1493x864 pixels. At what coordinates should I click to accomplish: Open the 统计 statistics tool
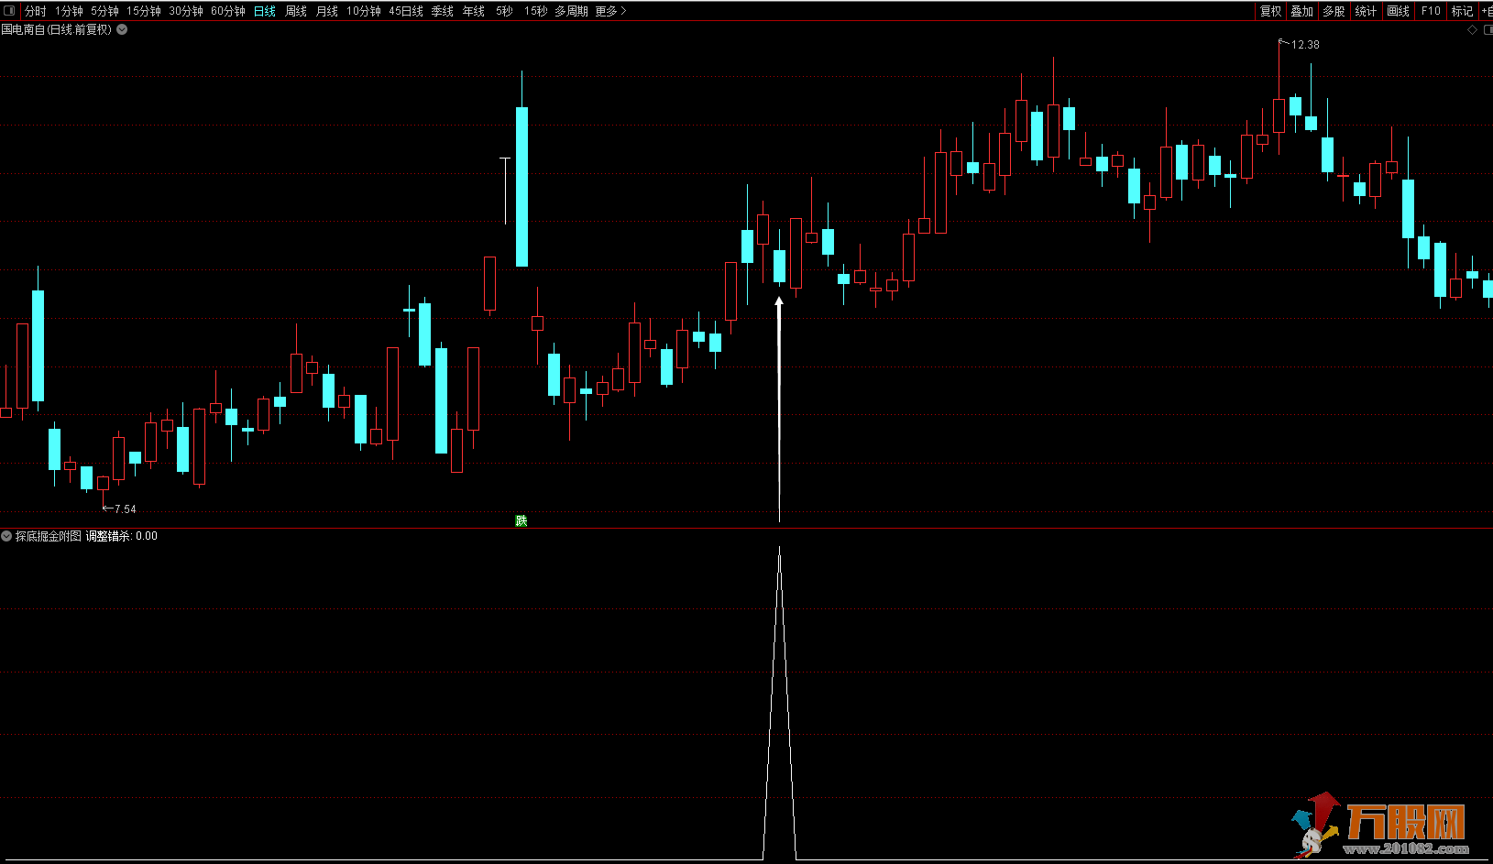point(1366,11)
